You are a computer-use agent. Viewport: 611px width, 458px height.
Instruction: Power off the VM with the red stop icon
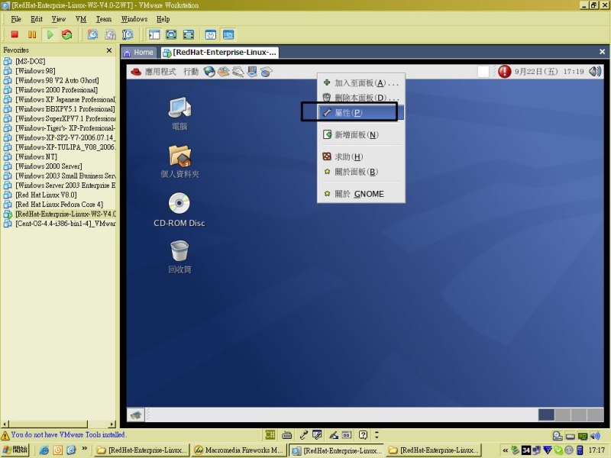(x=15, y=34)
